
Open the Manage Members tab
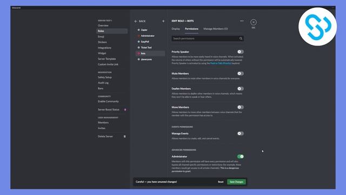pos(216,29)
